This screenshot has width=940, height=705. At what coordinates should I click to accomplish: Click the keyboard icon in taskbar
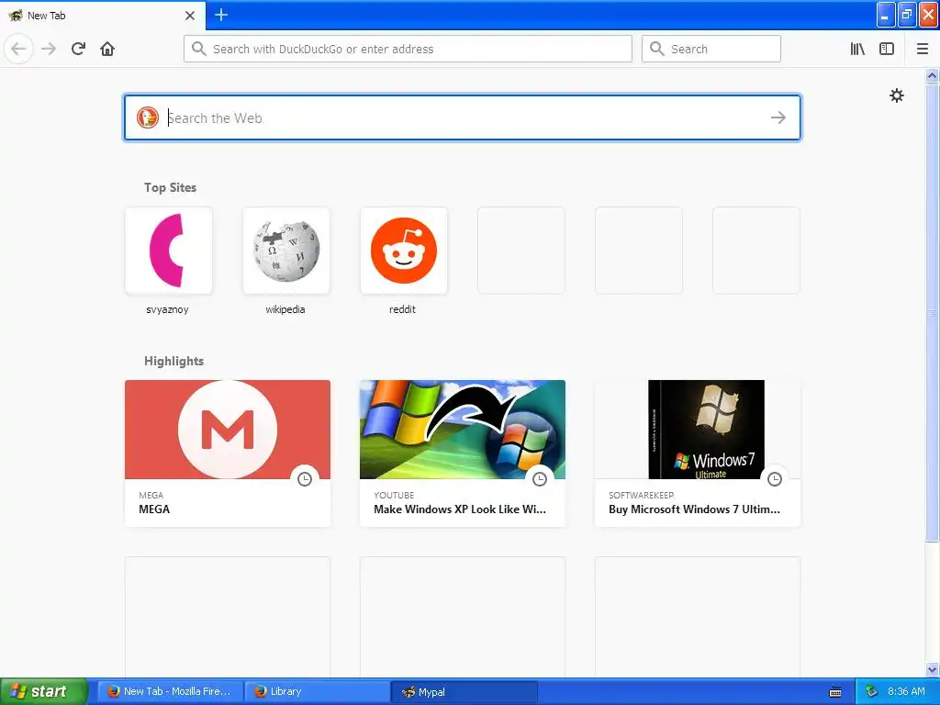(835, 692)
